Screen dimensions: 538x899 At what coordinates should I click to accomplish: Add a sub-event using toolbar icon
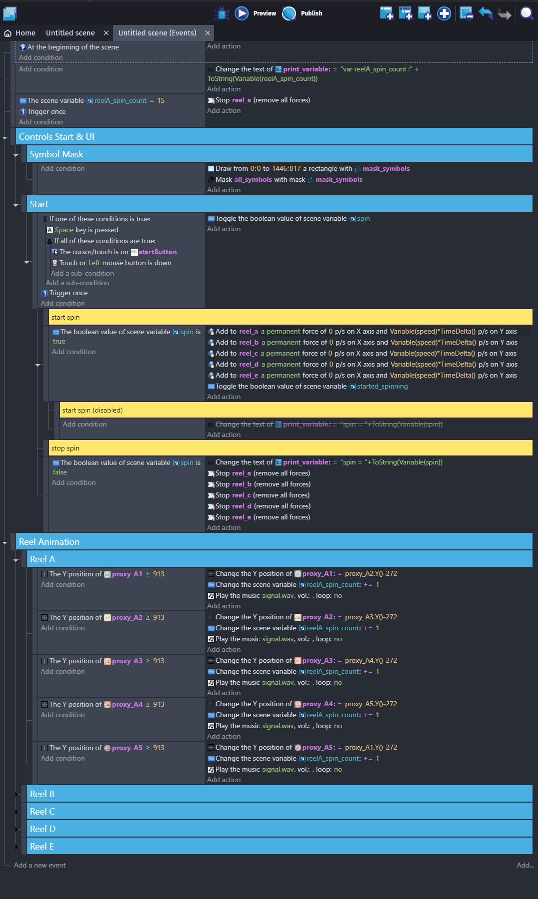[x=405, y=13]
